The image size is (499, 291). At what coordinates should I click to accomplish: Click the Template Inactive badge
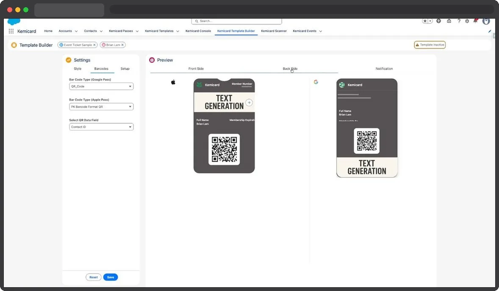click(430, 45)
